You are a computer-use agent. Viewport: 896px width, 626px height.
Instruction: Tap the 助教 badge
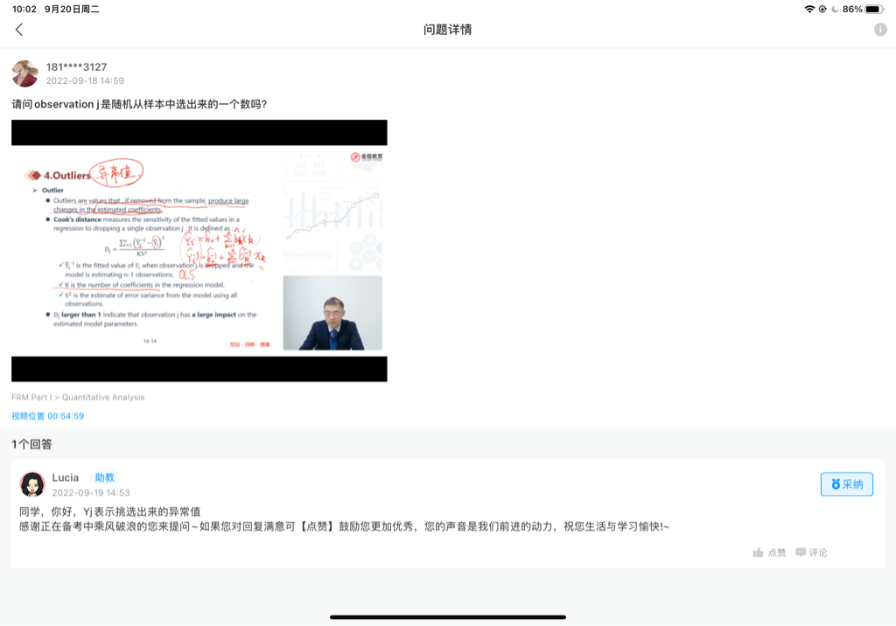[x=105, y=477]
